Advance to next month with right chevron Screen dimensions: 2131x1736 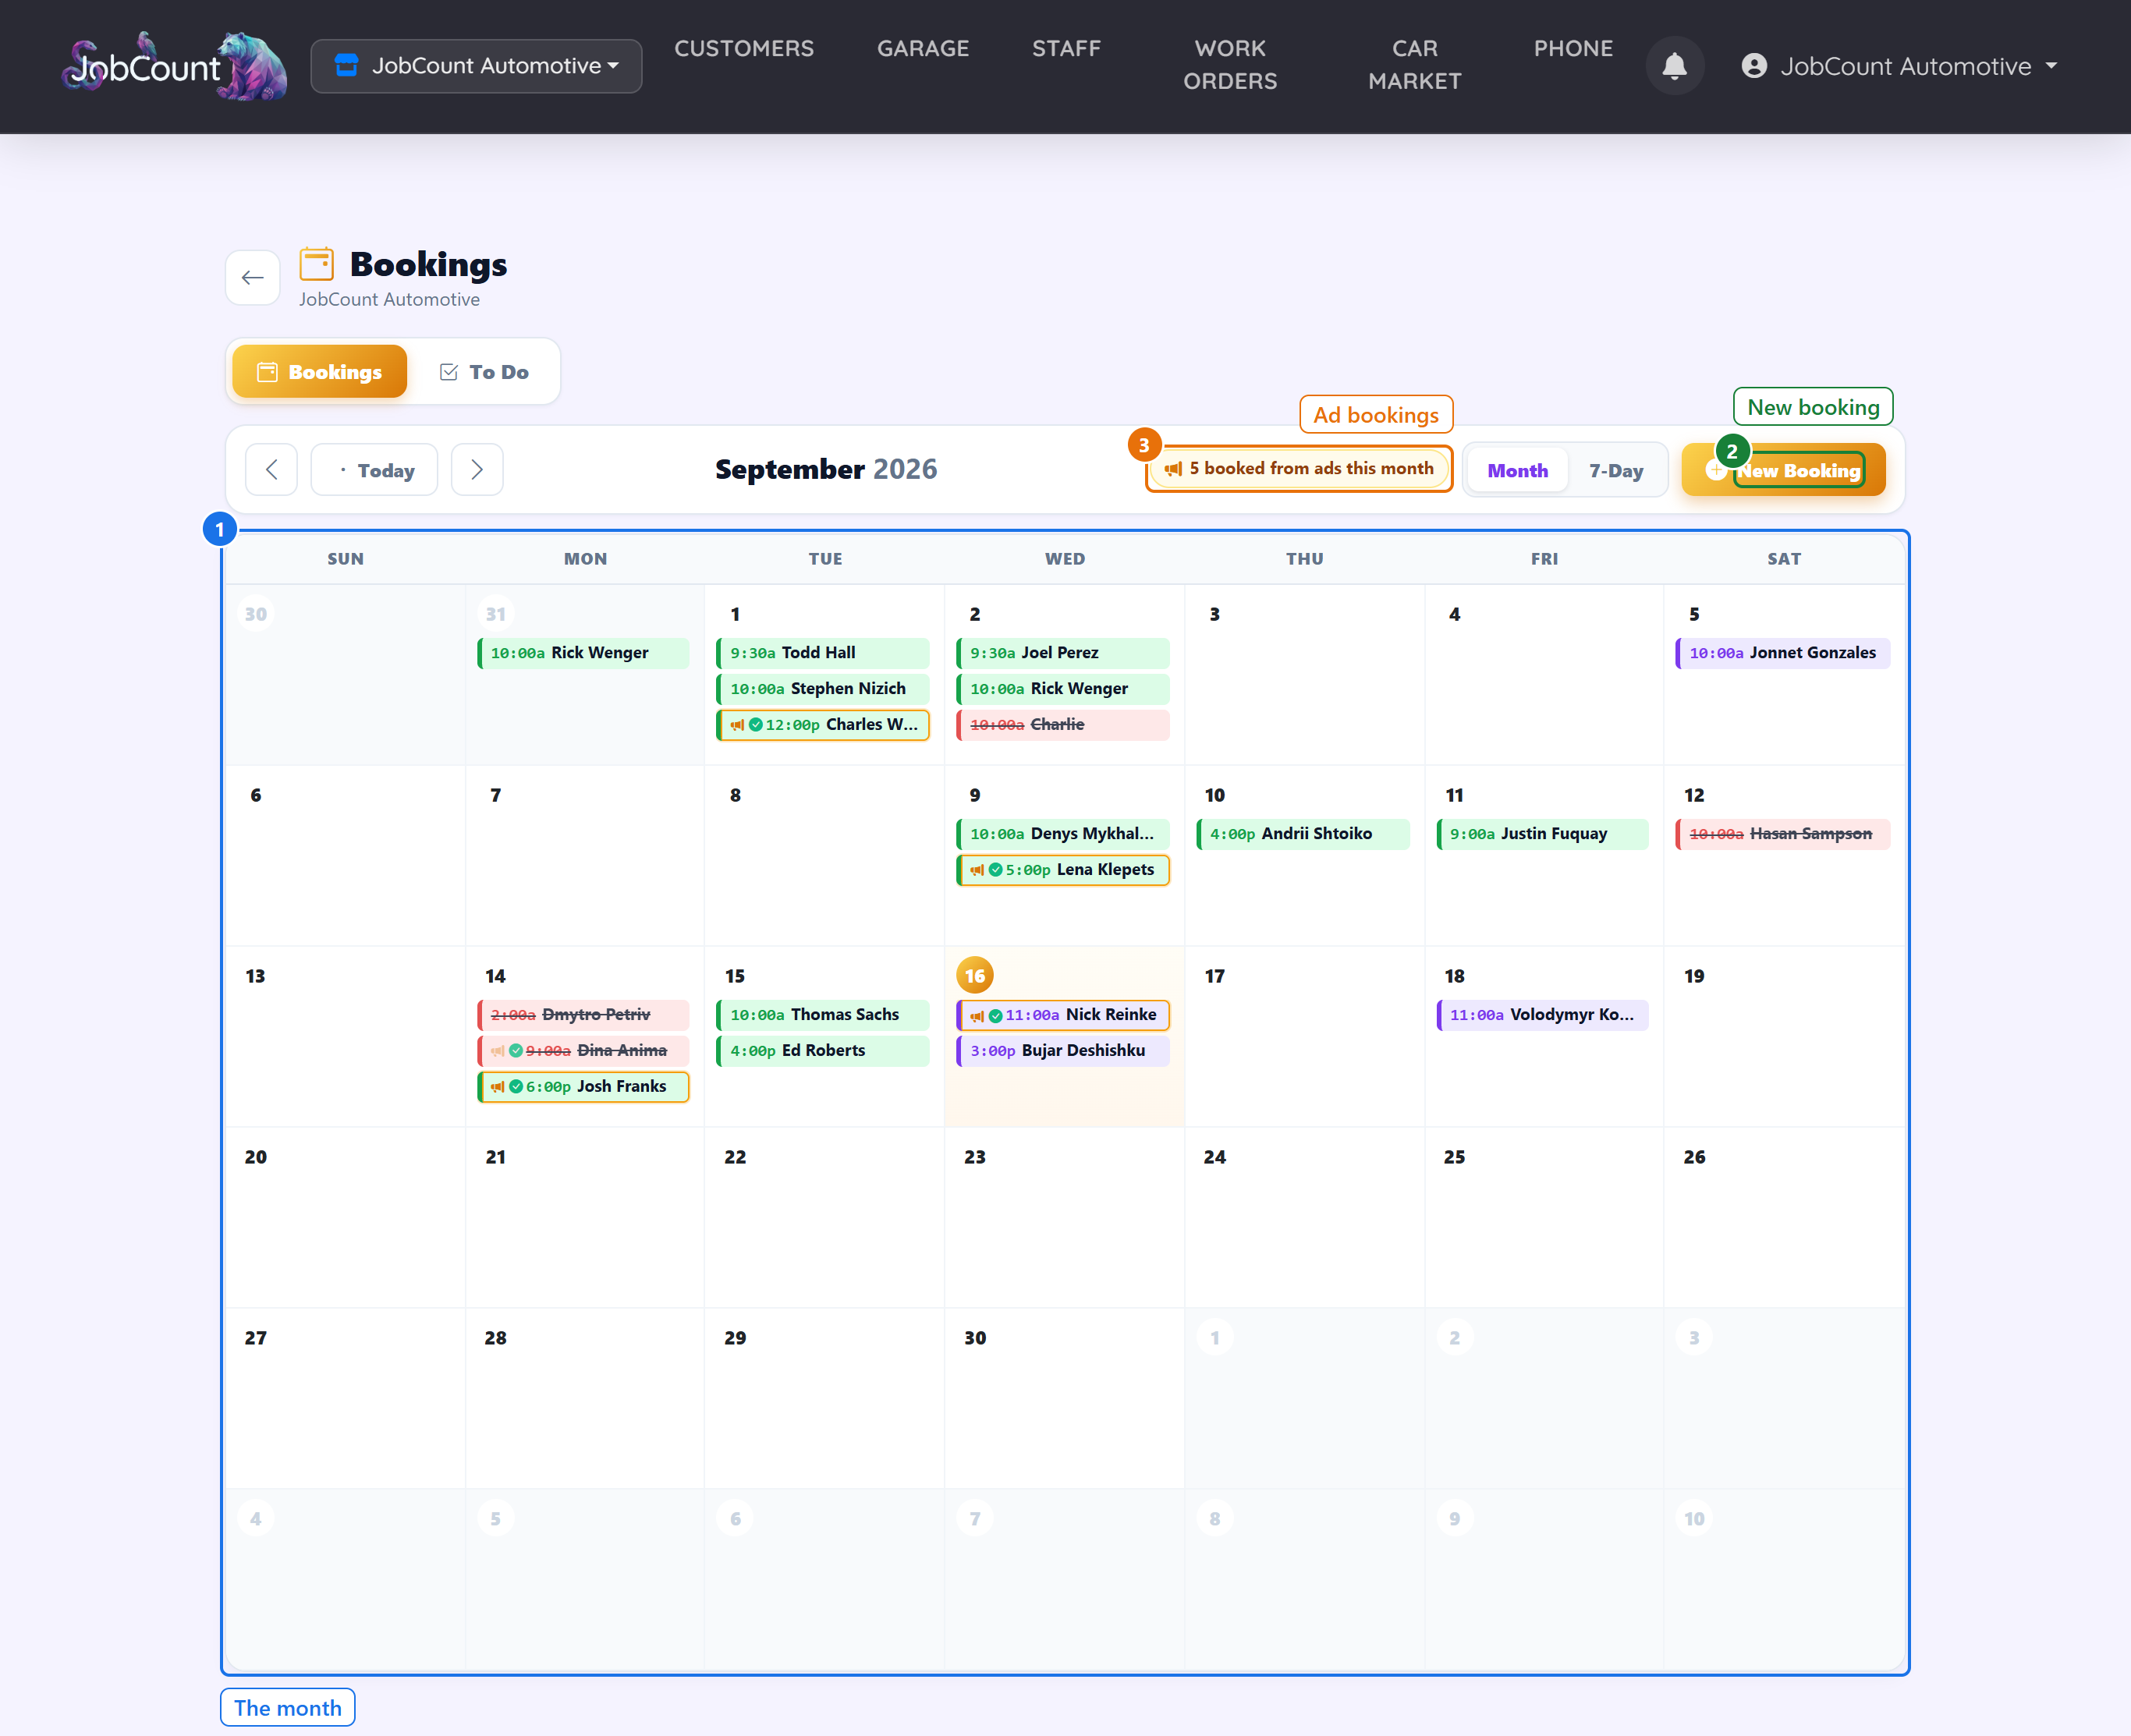point(477,470)
